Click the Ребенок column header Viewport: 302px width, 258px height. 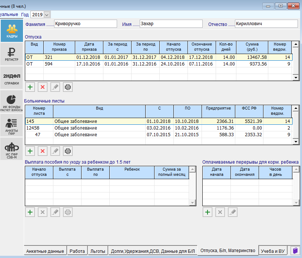coord(132,172)
